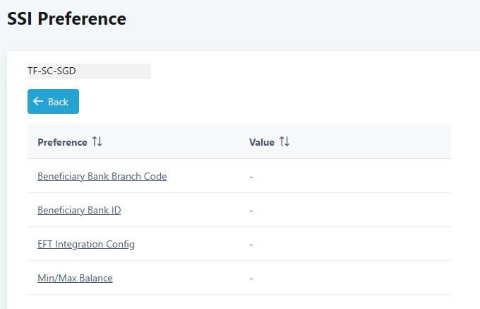Click the TF-SC-SGD read-only field

89,71
